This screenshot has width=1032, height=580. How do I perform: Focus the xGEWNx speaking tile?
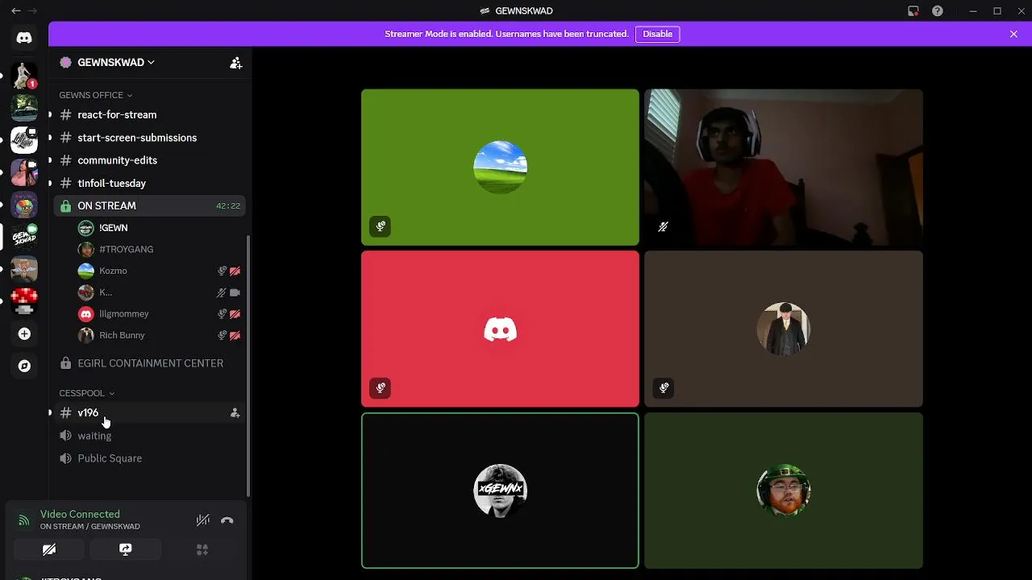click(500, 491)
